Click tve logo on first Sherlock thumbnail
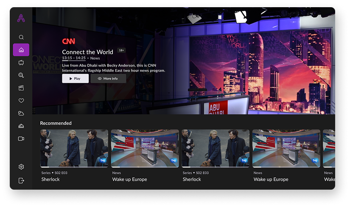 click(103, 160)
